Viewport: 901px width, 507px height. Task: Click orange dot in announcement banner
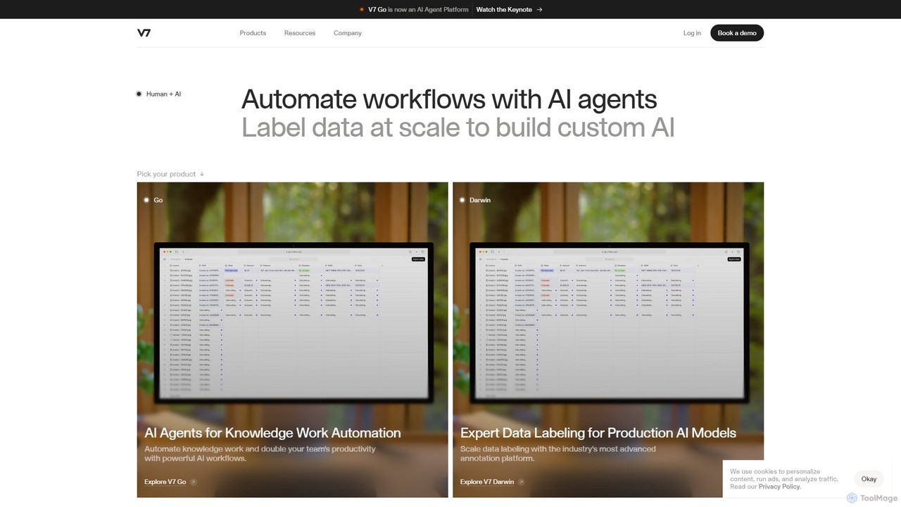click(x=362, y=10)
